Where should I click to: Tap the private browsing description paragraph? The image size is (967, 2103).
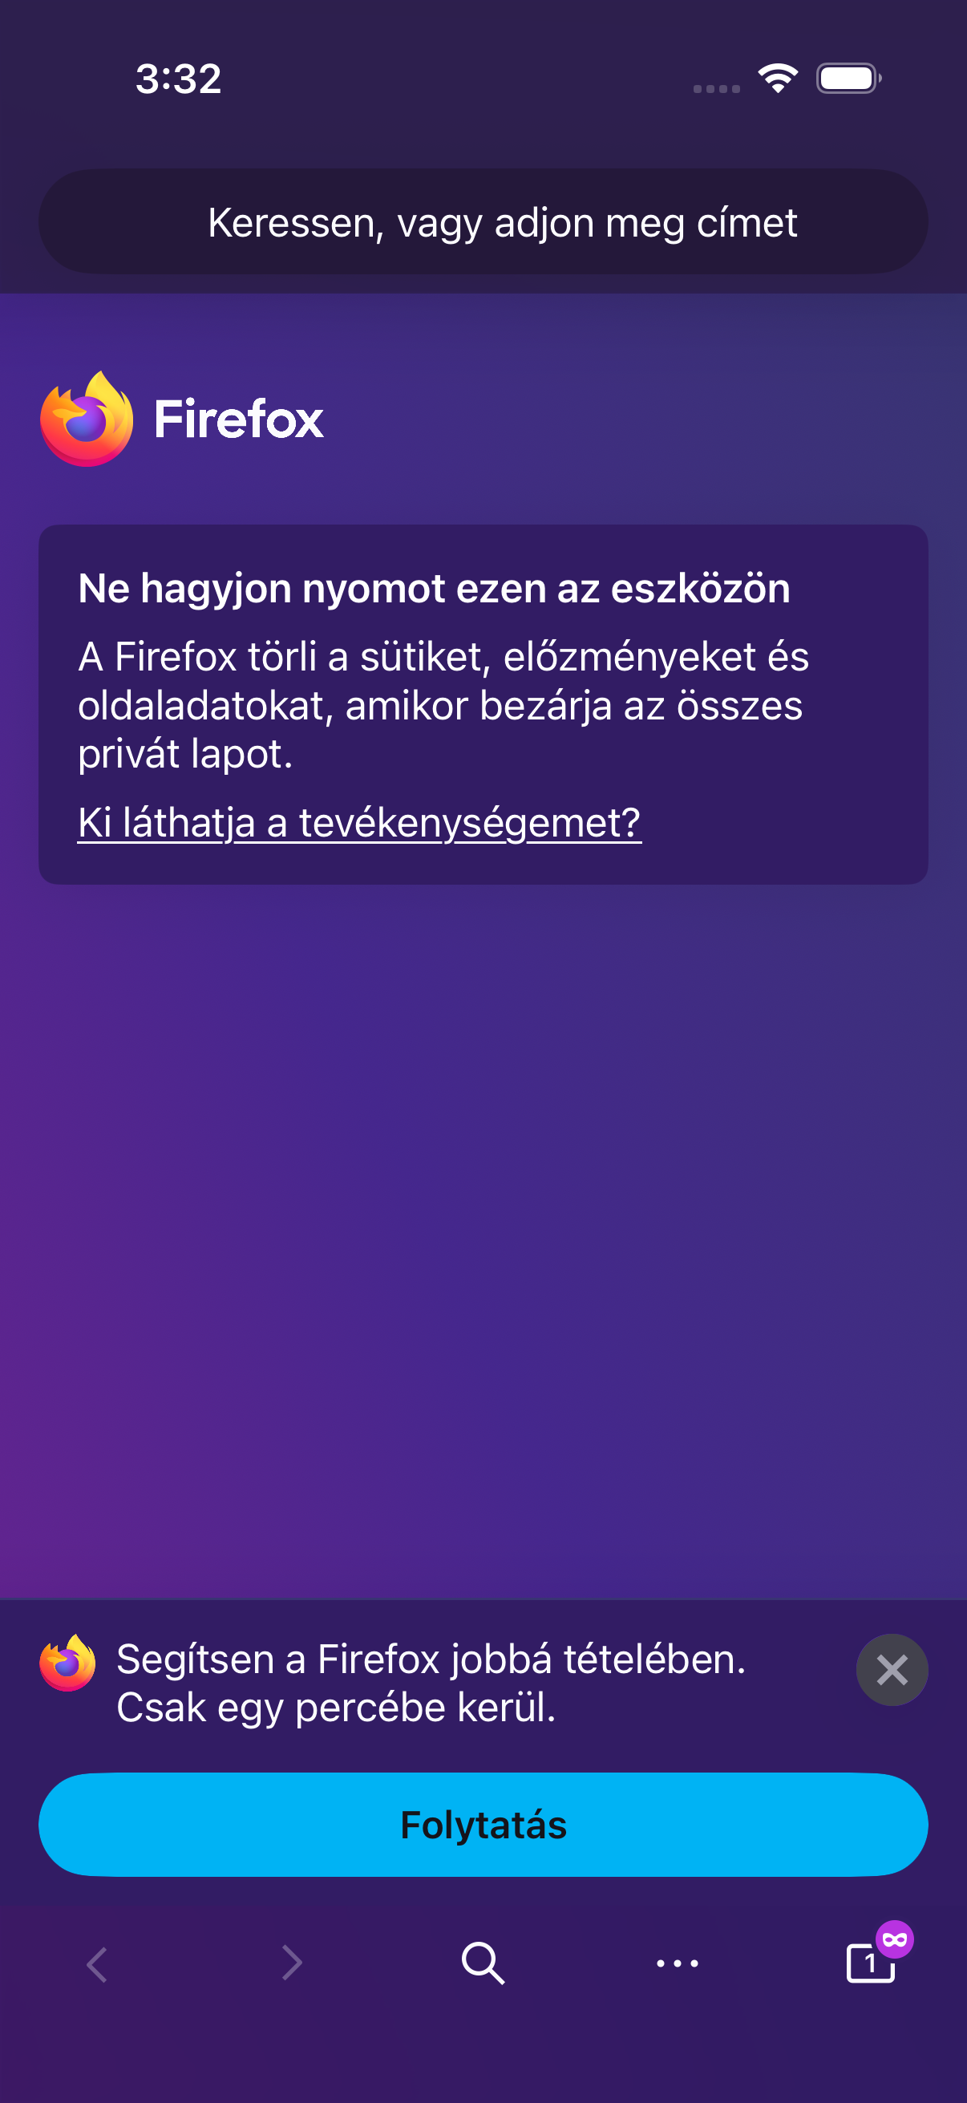(443, 704)
